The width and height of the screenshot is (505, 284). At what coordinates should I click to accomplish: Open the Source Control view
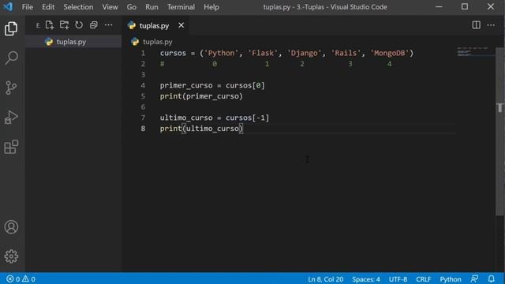(x=11, y=88)
